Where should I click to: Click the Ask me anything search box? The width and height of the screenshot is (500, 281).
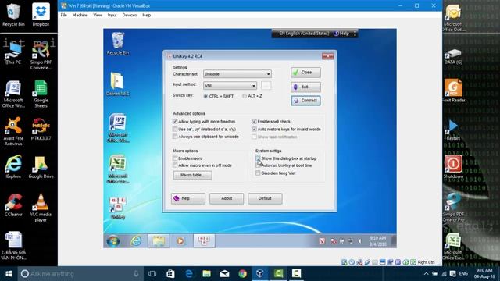click(x=80, y=274)
